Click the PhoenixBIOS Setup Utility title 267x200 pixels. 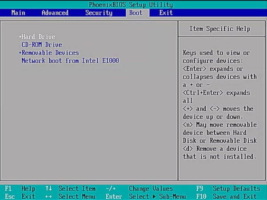coord(131,4)
